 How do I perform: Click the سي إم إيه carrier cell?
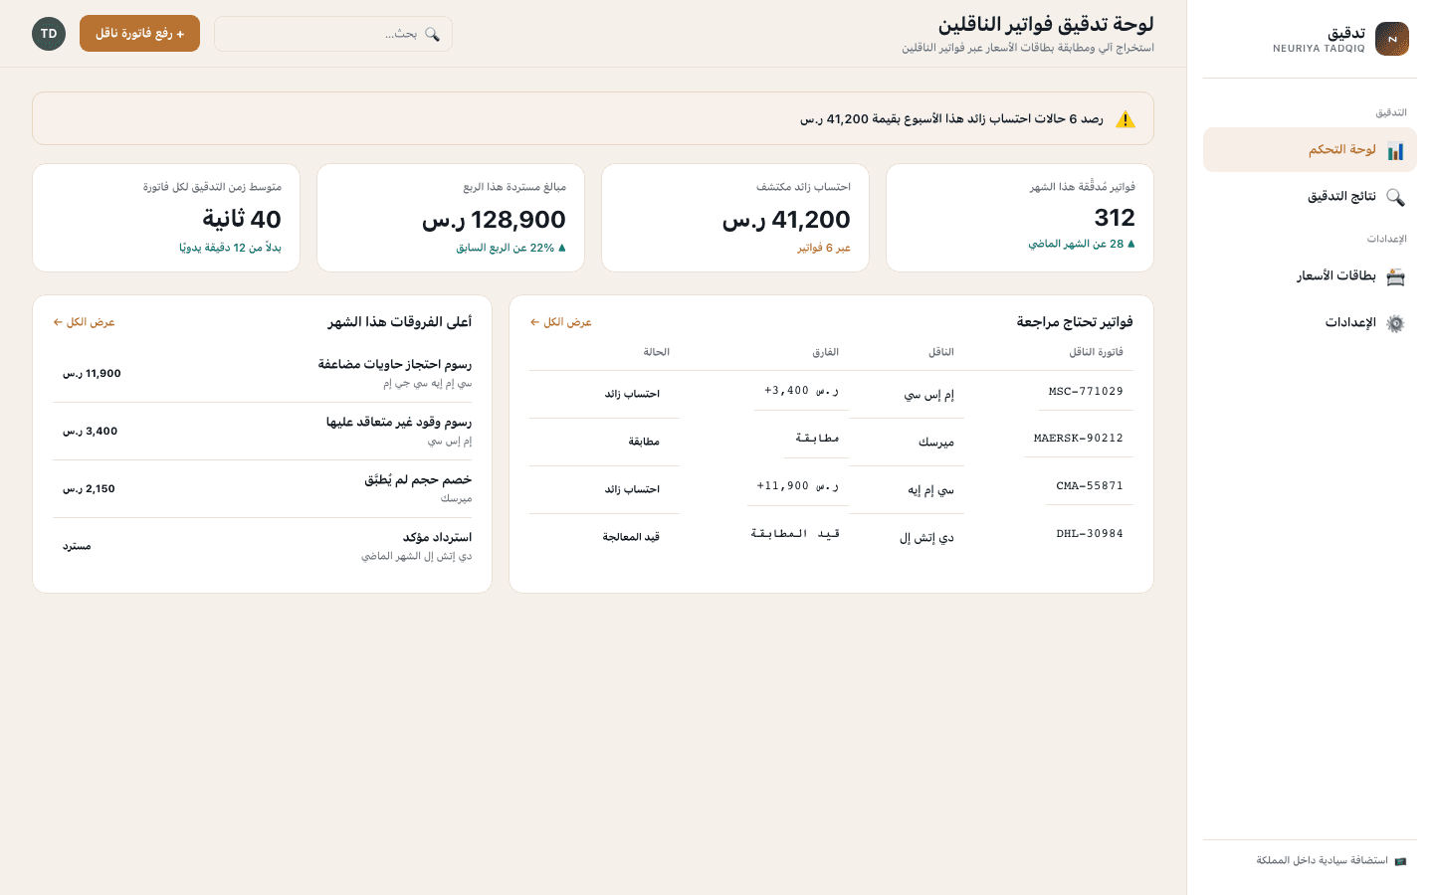930,489
